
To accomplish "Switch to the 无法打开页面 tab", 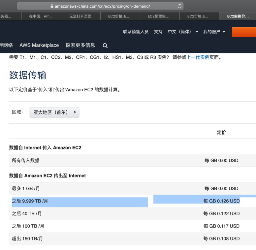I will tap(80, 16).
